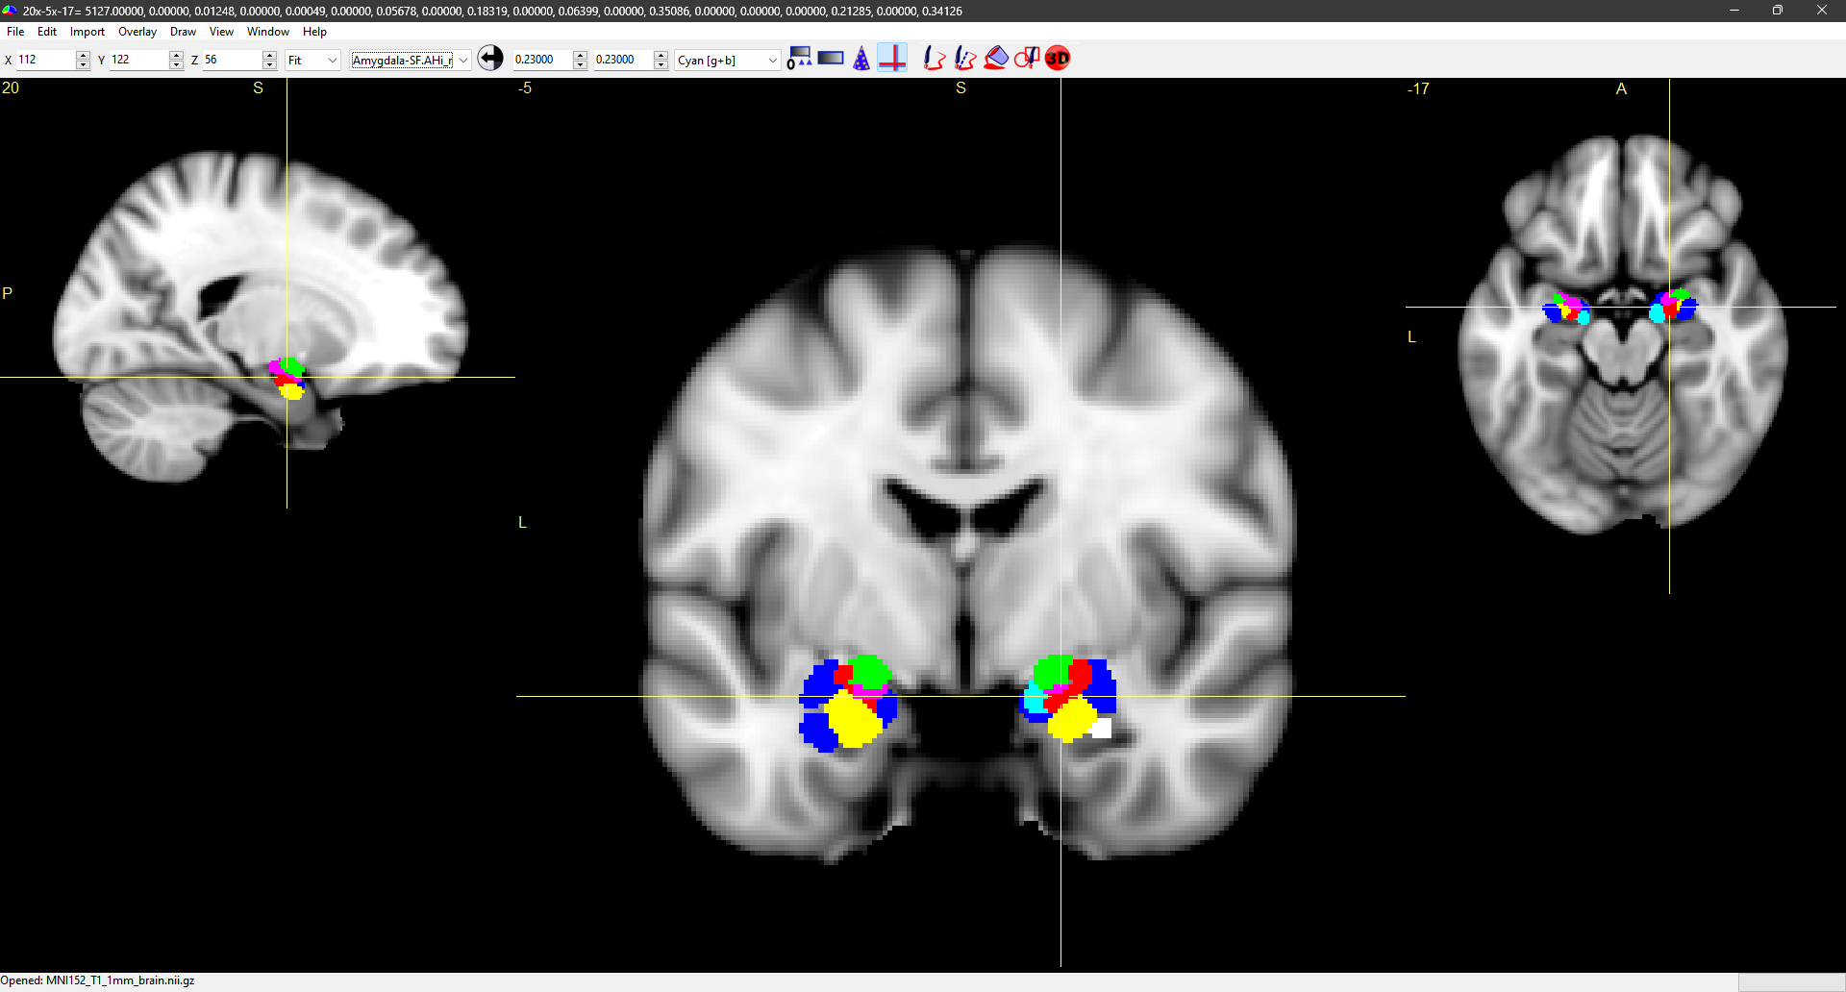Open the Overlay menu
The image size is (1846, 992).
click(x=137, y=32)
